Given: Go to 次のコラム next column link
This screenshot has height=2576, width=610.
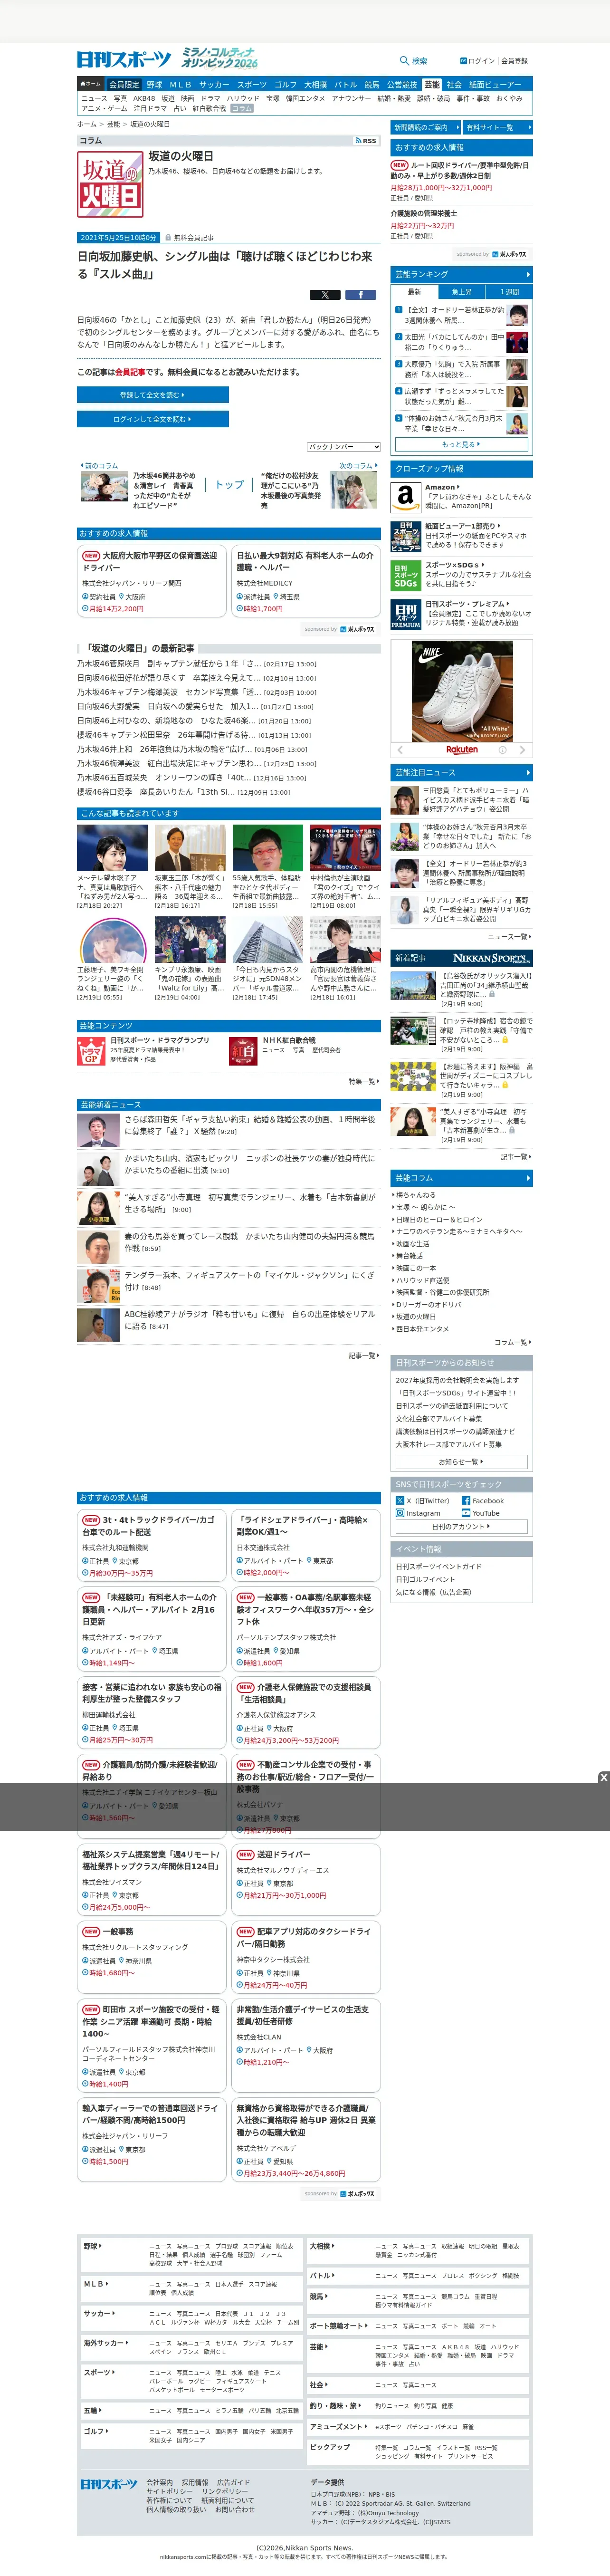Looking at the screenshot, I should (x=358, y=466).
